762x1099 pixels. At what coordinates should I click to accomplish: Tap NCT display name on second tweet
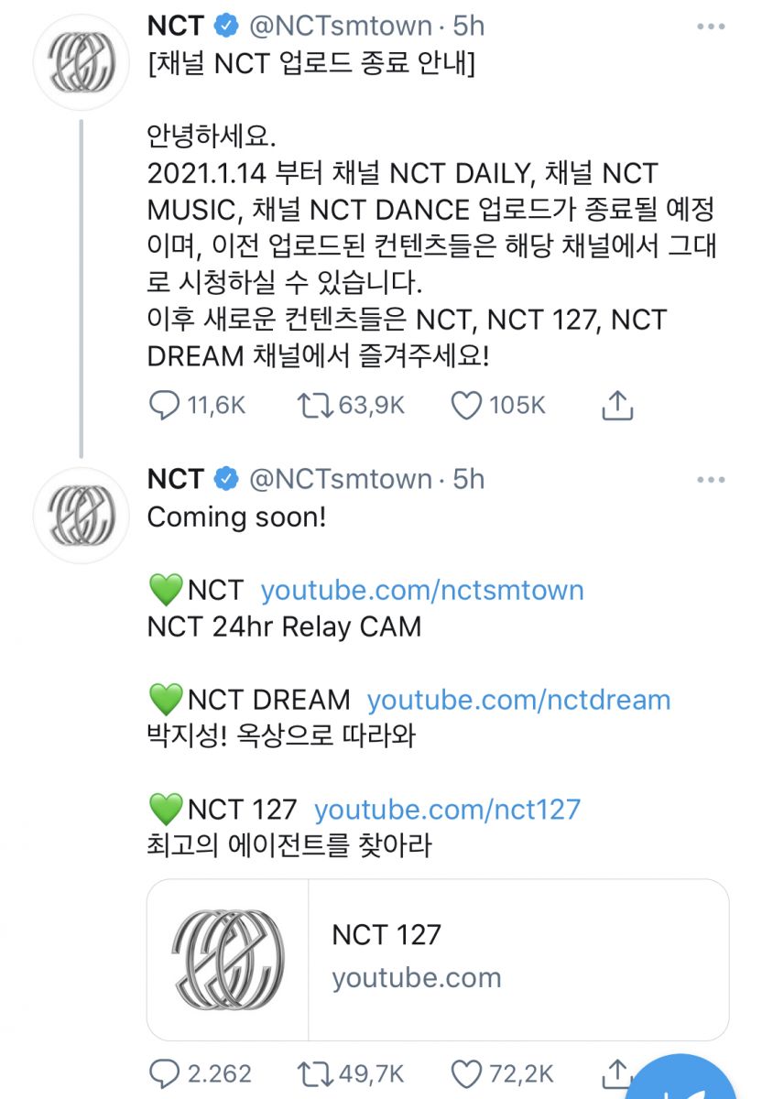click(x=176, y=479)
